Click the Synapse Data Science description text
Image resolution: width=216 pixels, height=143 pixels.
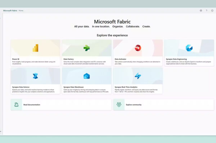coord(33,91)
